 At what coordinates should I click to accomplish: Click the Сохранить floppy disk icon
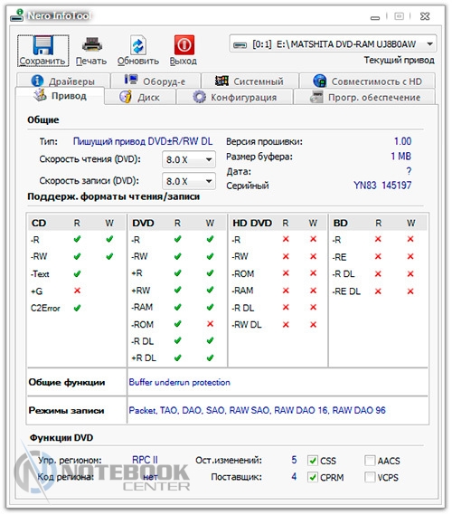[x=43, y=45]
